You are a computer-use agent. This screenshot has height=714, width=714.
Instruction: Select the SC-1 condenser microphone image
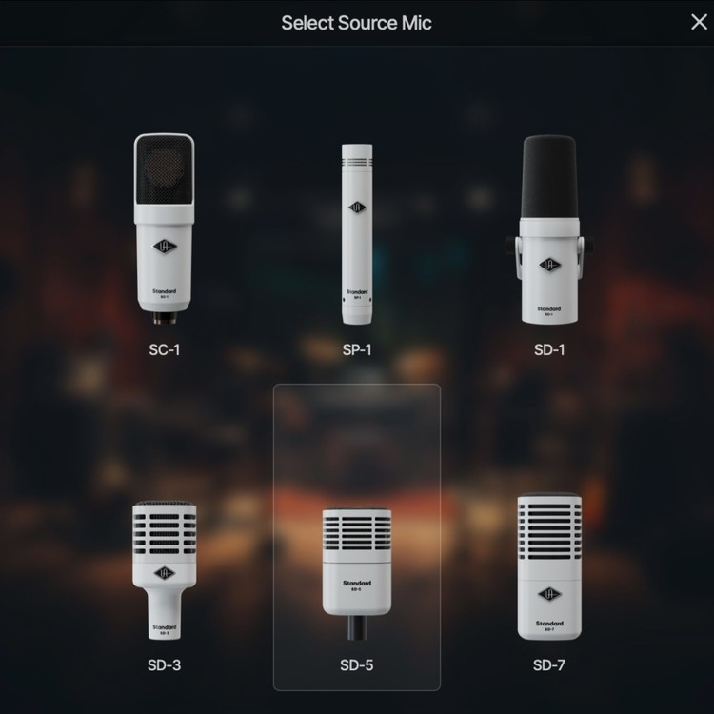pos(165,228)
